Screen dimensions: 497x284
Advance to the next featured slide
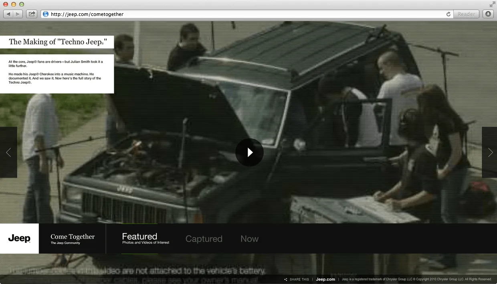490,152
